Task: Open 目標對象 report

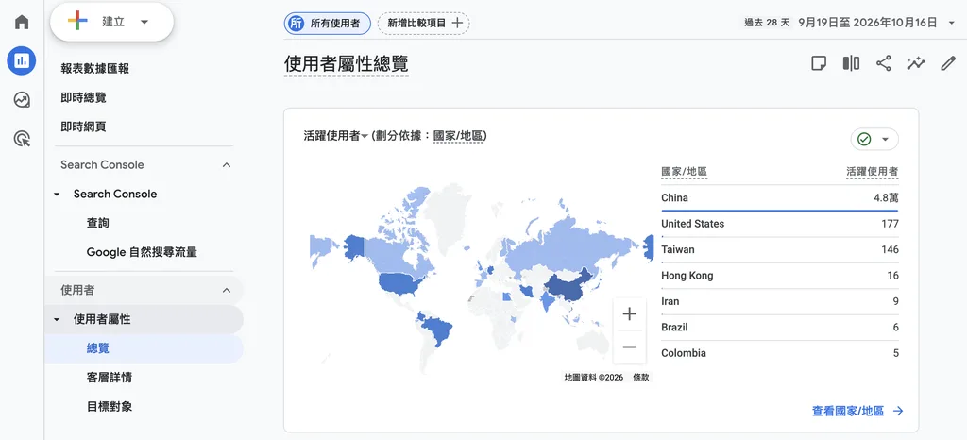Action: 110,406
